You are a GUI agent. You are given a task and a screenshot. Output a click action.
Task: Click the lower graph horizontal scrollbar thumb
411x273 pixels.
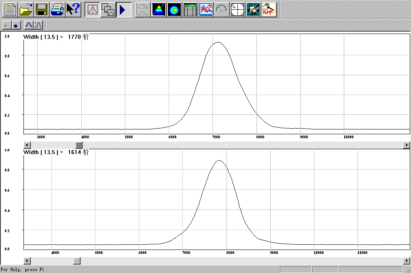(77, 261)
